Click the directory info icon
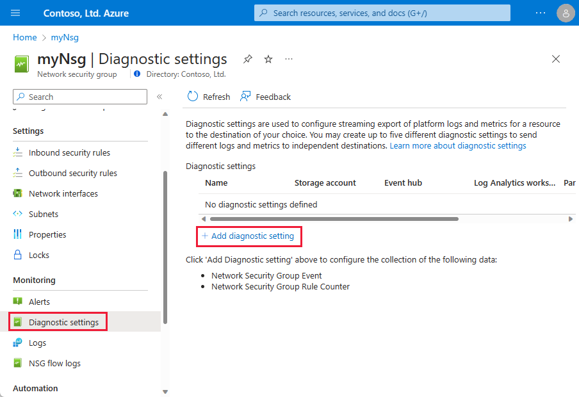The image size is (579, 397). (136, 74)
